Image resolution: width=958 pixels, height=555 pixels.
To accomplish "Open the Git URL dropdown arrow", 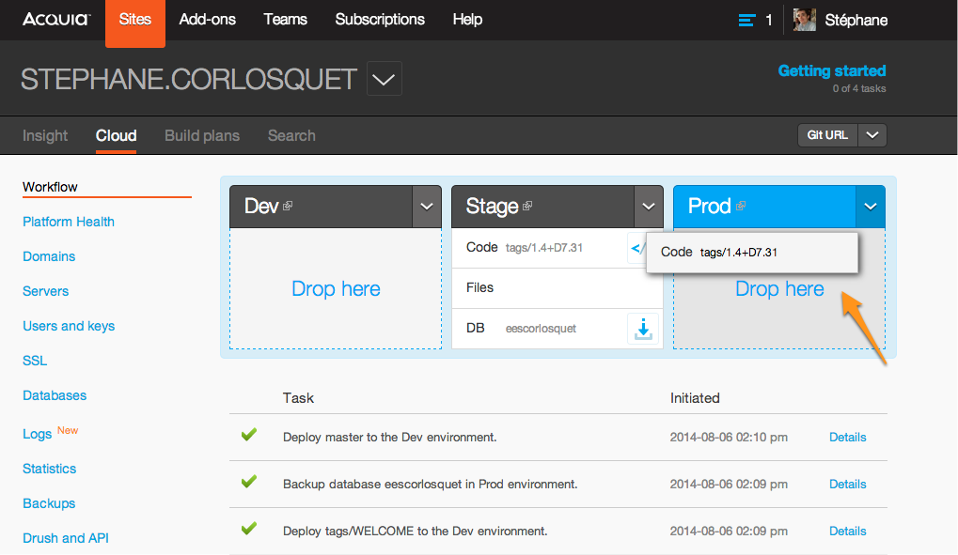I will point(873,135).
